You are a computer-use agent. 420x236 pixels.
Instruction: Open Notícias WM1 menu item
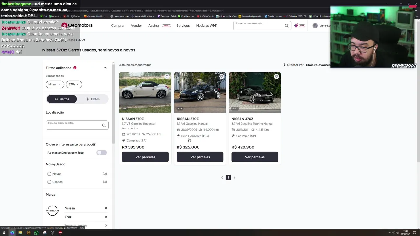click(x=207, y=26)
